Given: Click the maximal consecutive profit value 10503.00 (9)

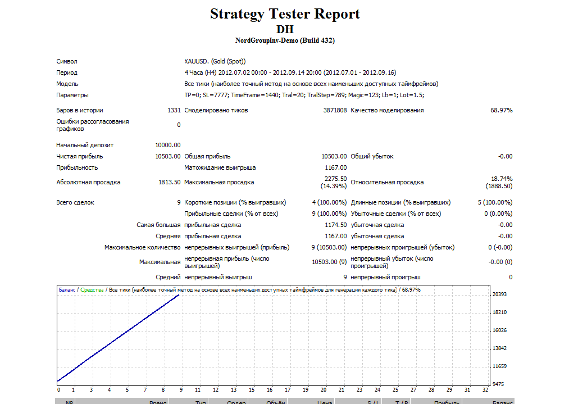Looking at the screenshot, I should click(330, 262).
